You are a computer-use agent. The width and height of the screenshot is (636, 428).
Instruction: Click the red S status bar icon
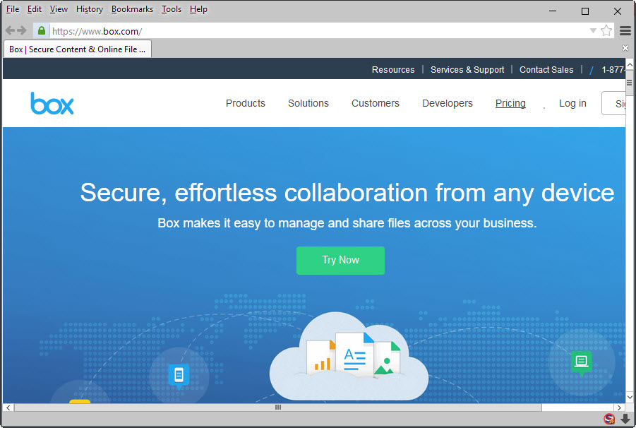pos(609,419)
